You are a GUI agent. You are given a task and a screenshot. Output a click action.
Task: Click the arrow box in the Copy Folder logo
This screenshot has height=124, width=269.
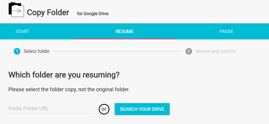18,11
